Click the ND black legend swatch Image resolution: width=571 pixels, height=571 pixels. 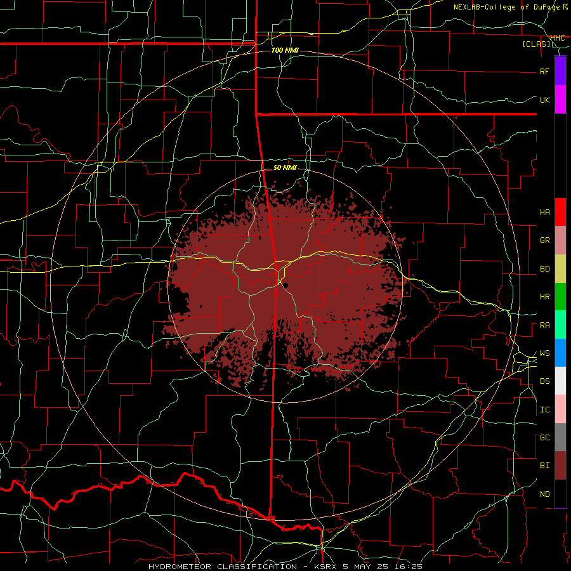tap(560, 494)
